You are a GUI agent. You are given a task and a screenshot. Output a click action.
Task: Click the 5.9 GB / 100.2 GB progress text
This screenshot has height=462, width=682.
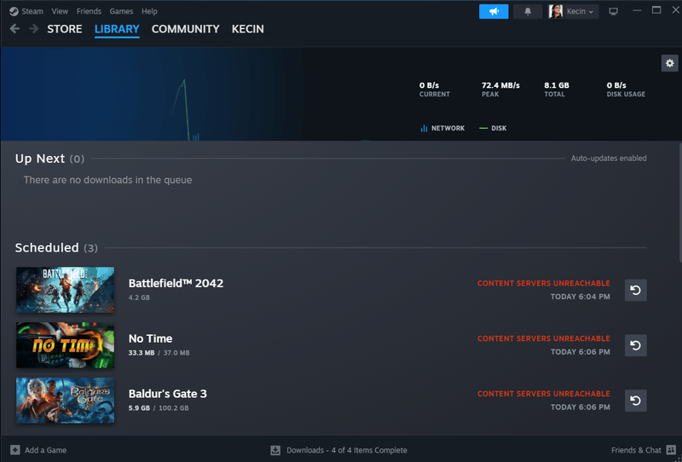point(159,408)
